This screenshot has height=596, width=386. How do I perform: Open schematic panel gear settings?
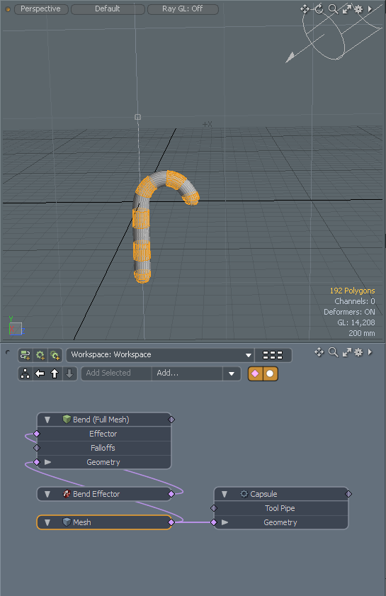358,352
